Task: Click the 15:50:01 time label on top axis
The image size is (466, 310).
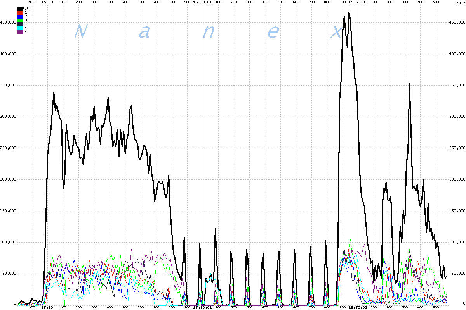Action: [x=202, y=2]
